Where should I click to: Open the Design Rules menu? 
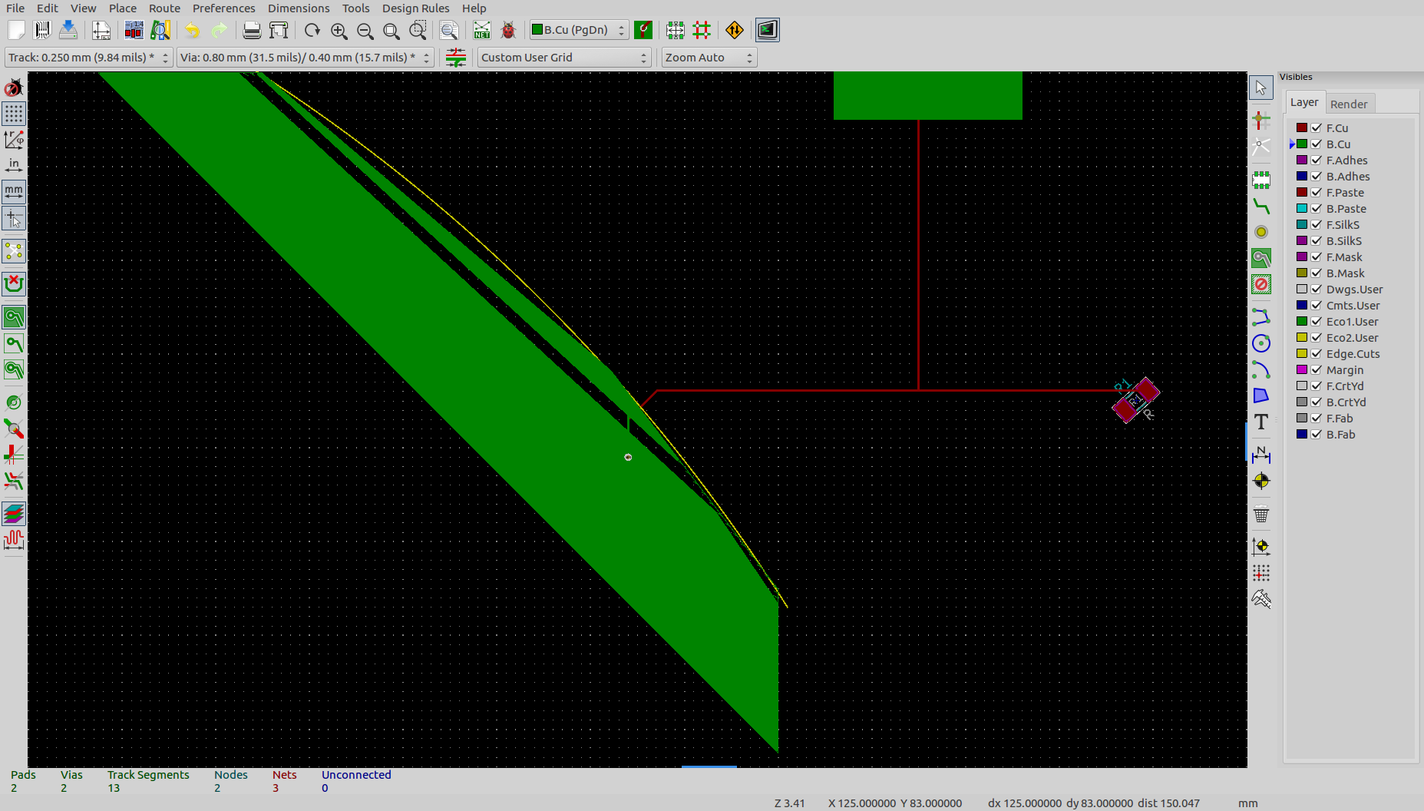click(x=415, y=8)
